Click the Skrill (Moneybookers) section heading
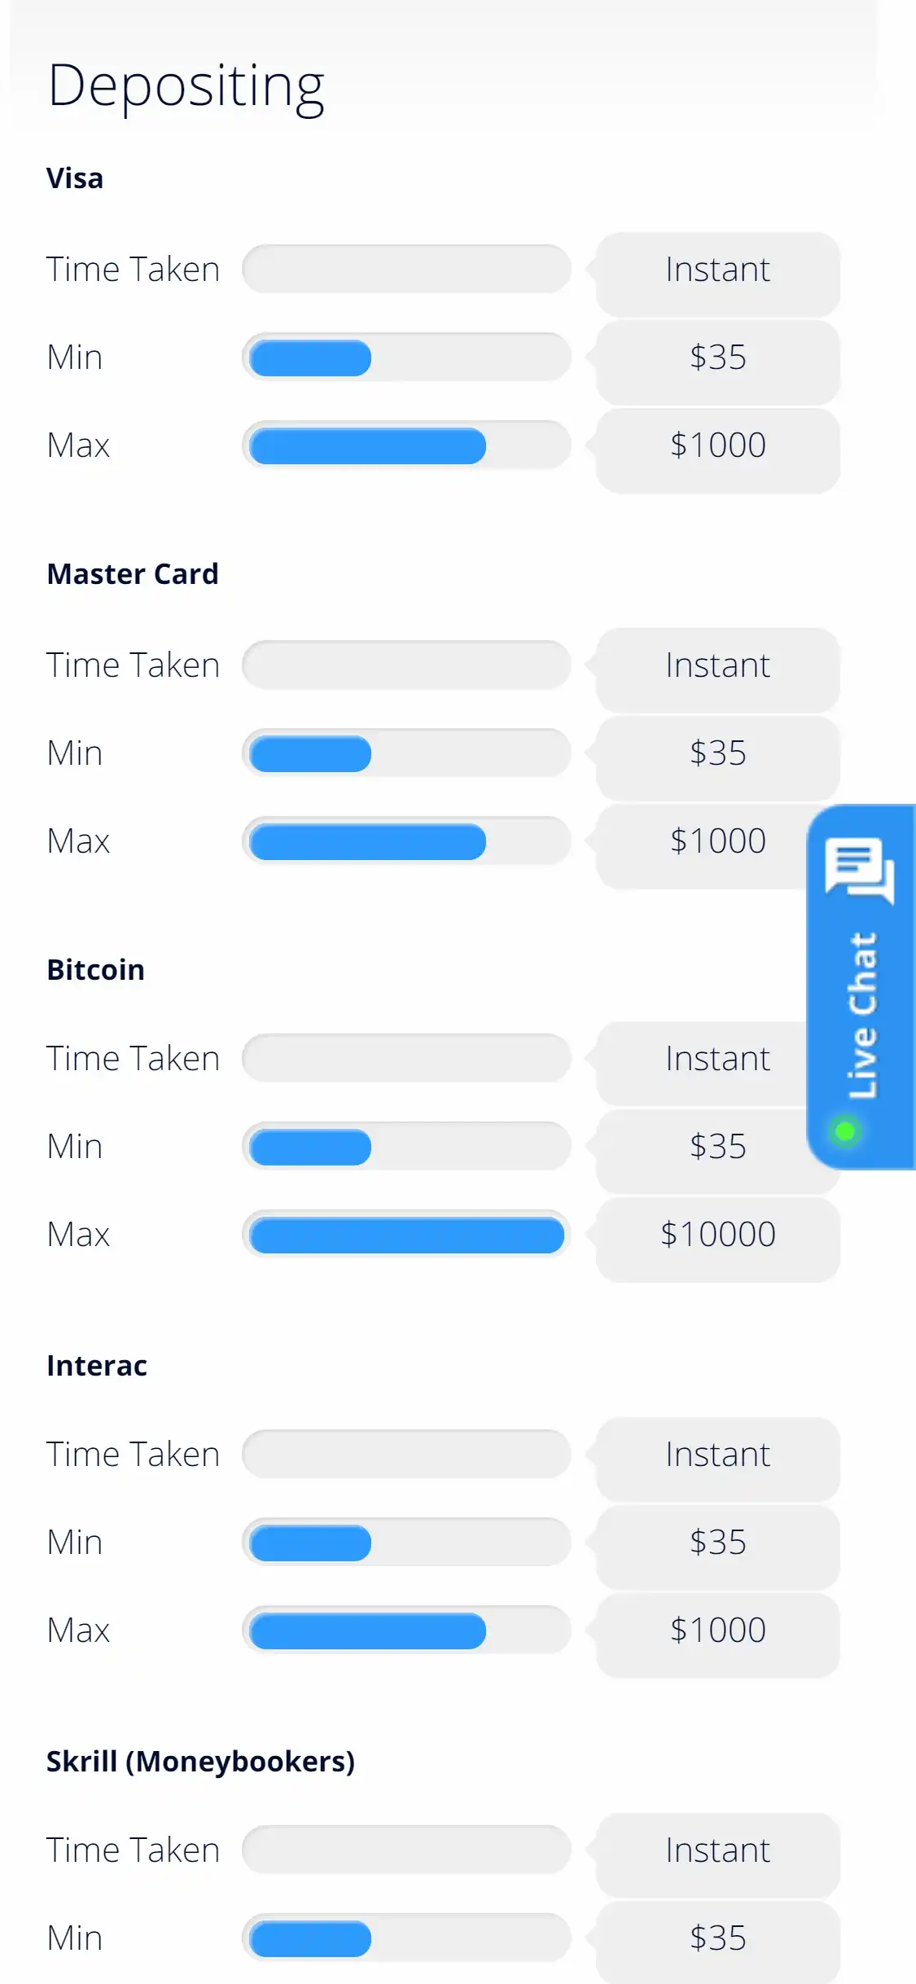The image size is (916, 1984). (200, 1762)
